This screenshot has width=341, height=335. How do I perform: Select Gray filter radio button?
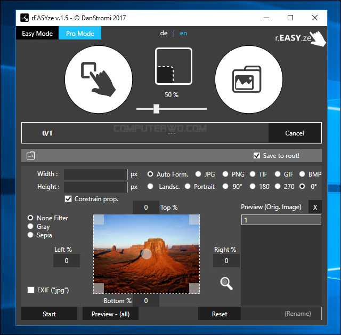30,226
